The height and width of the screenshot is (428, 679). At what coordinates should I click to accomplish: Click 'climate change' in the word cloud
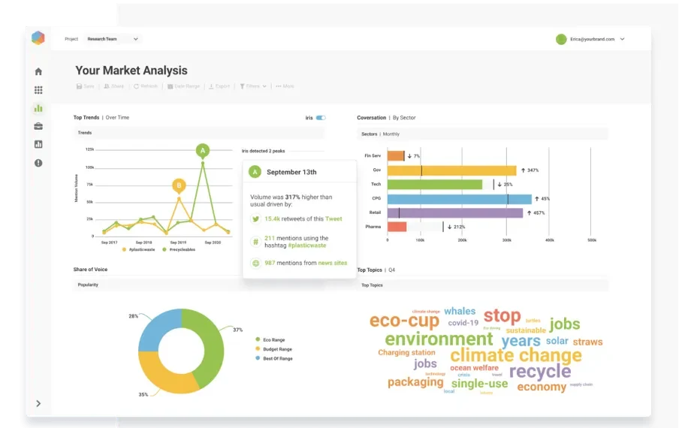click(516, 355)
